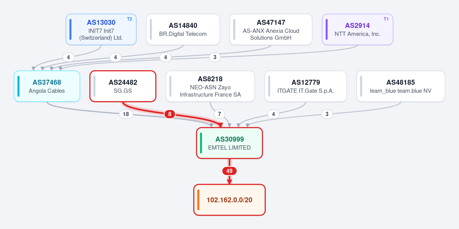Screen dimensions: 459x229
Task: Click the 3 badge under AS2914
Action: (215, 57)
